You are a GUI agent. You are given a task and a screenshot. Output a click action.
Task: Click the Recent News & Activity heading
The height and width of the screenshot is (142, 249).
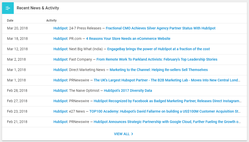[38, 8]
